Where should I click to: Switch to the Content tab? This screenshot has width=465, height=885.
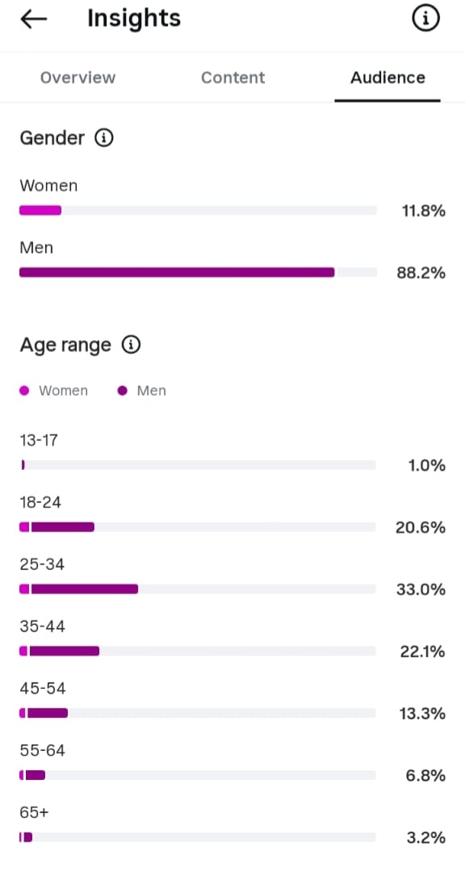pyautogui.click(x=233, y=78)
